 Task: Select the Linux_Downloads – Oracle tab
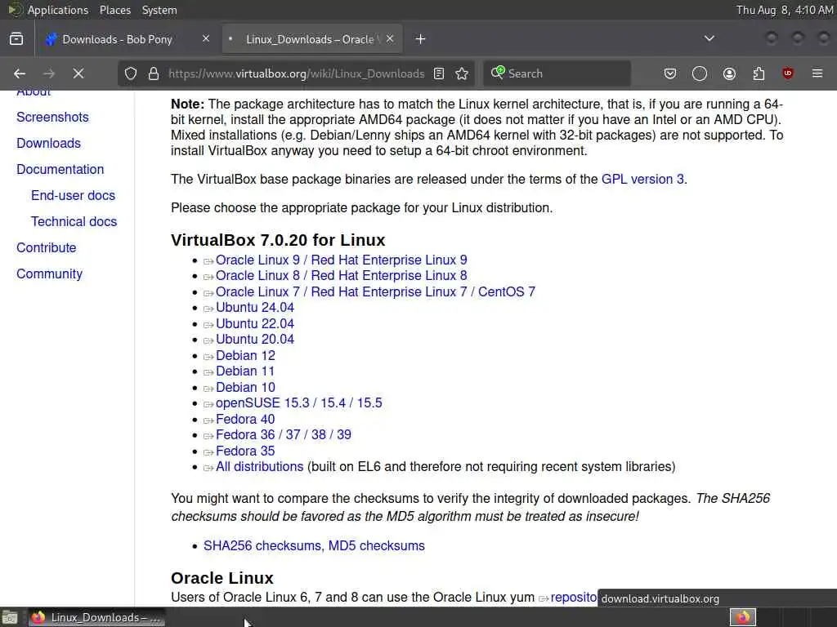[312, 39]
